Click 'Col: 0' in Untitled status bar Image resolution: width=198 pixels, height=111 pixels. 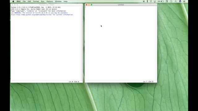(151, 81)
